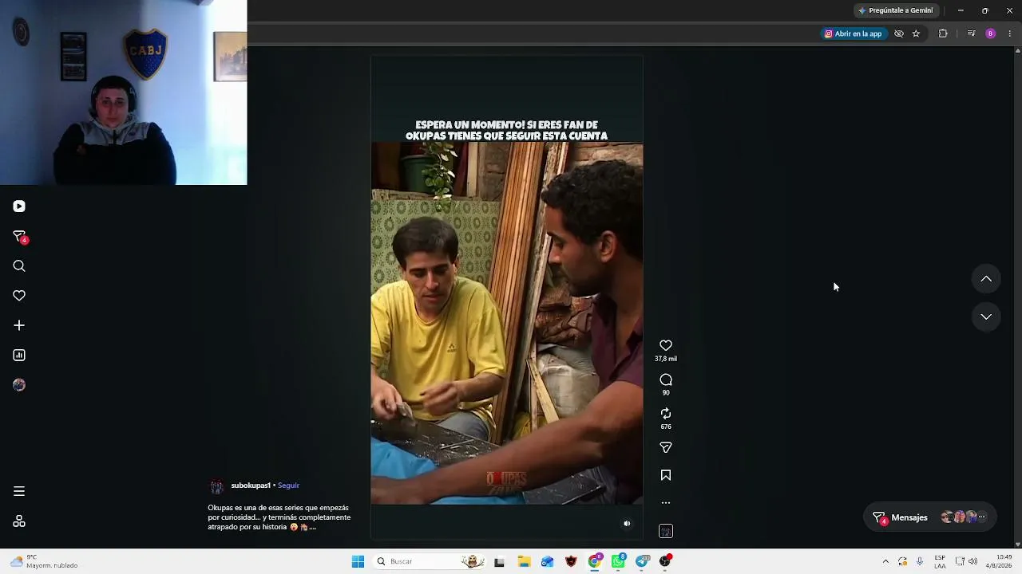The image size is (1022, 574).
Task: Bookmark this page with the star icon
Action: (x=916, y=33)
